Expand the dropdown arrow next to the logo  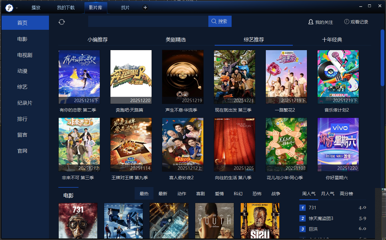17,8
